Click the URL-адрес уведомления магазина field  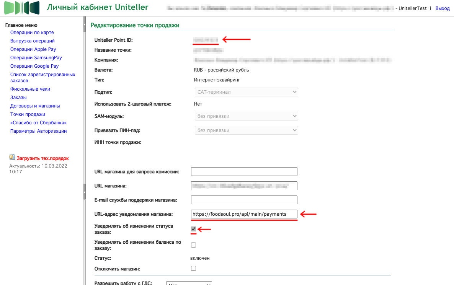pos(244,214)
